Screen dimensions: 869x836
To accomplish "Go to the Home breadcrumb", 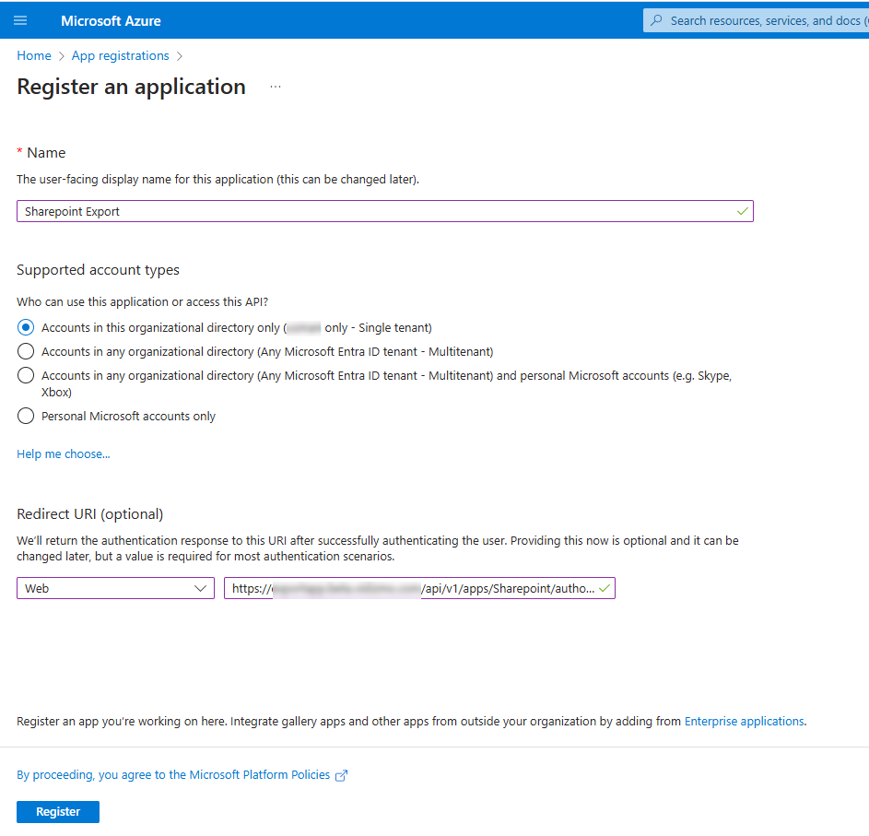I will (34, 56).
